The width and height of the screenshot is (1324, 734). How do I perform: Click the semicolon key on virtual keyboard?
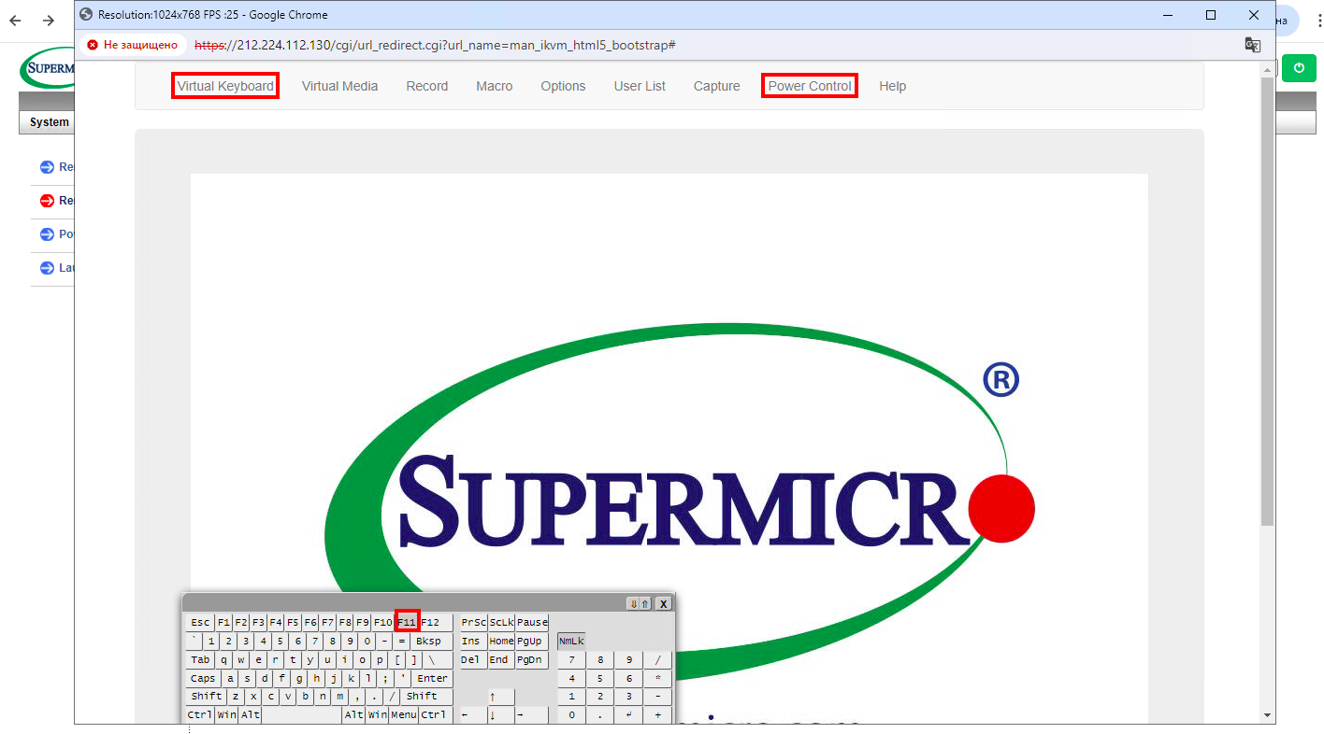pos(385,679)
